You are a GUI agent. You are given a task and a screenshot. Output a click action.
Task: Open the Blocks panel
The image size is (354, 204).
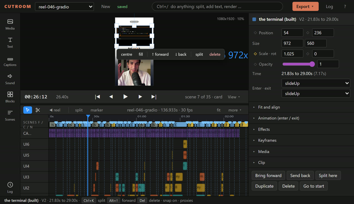coord(10,97)
